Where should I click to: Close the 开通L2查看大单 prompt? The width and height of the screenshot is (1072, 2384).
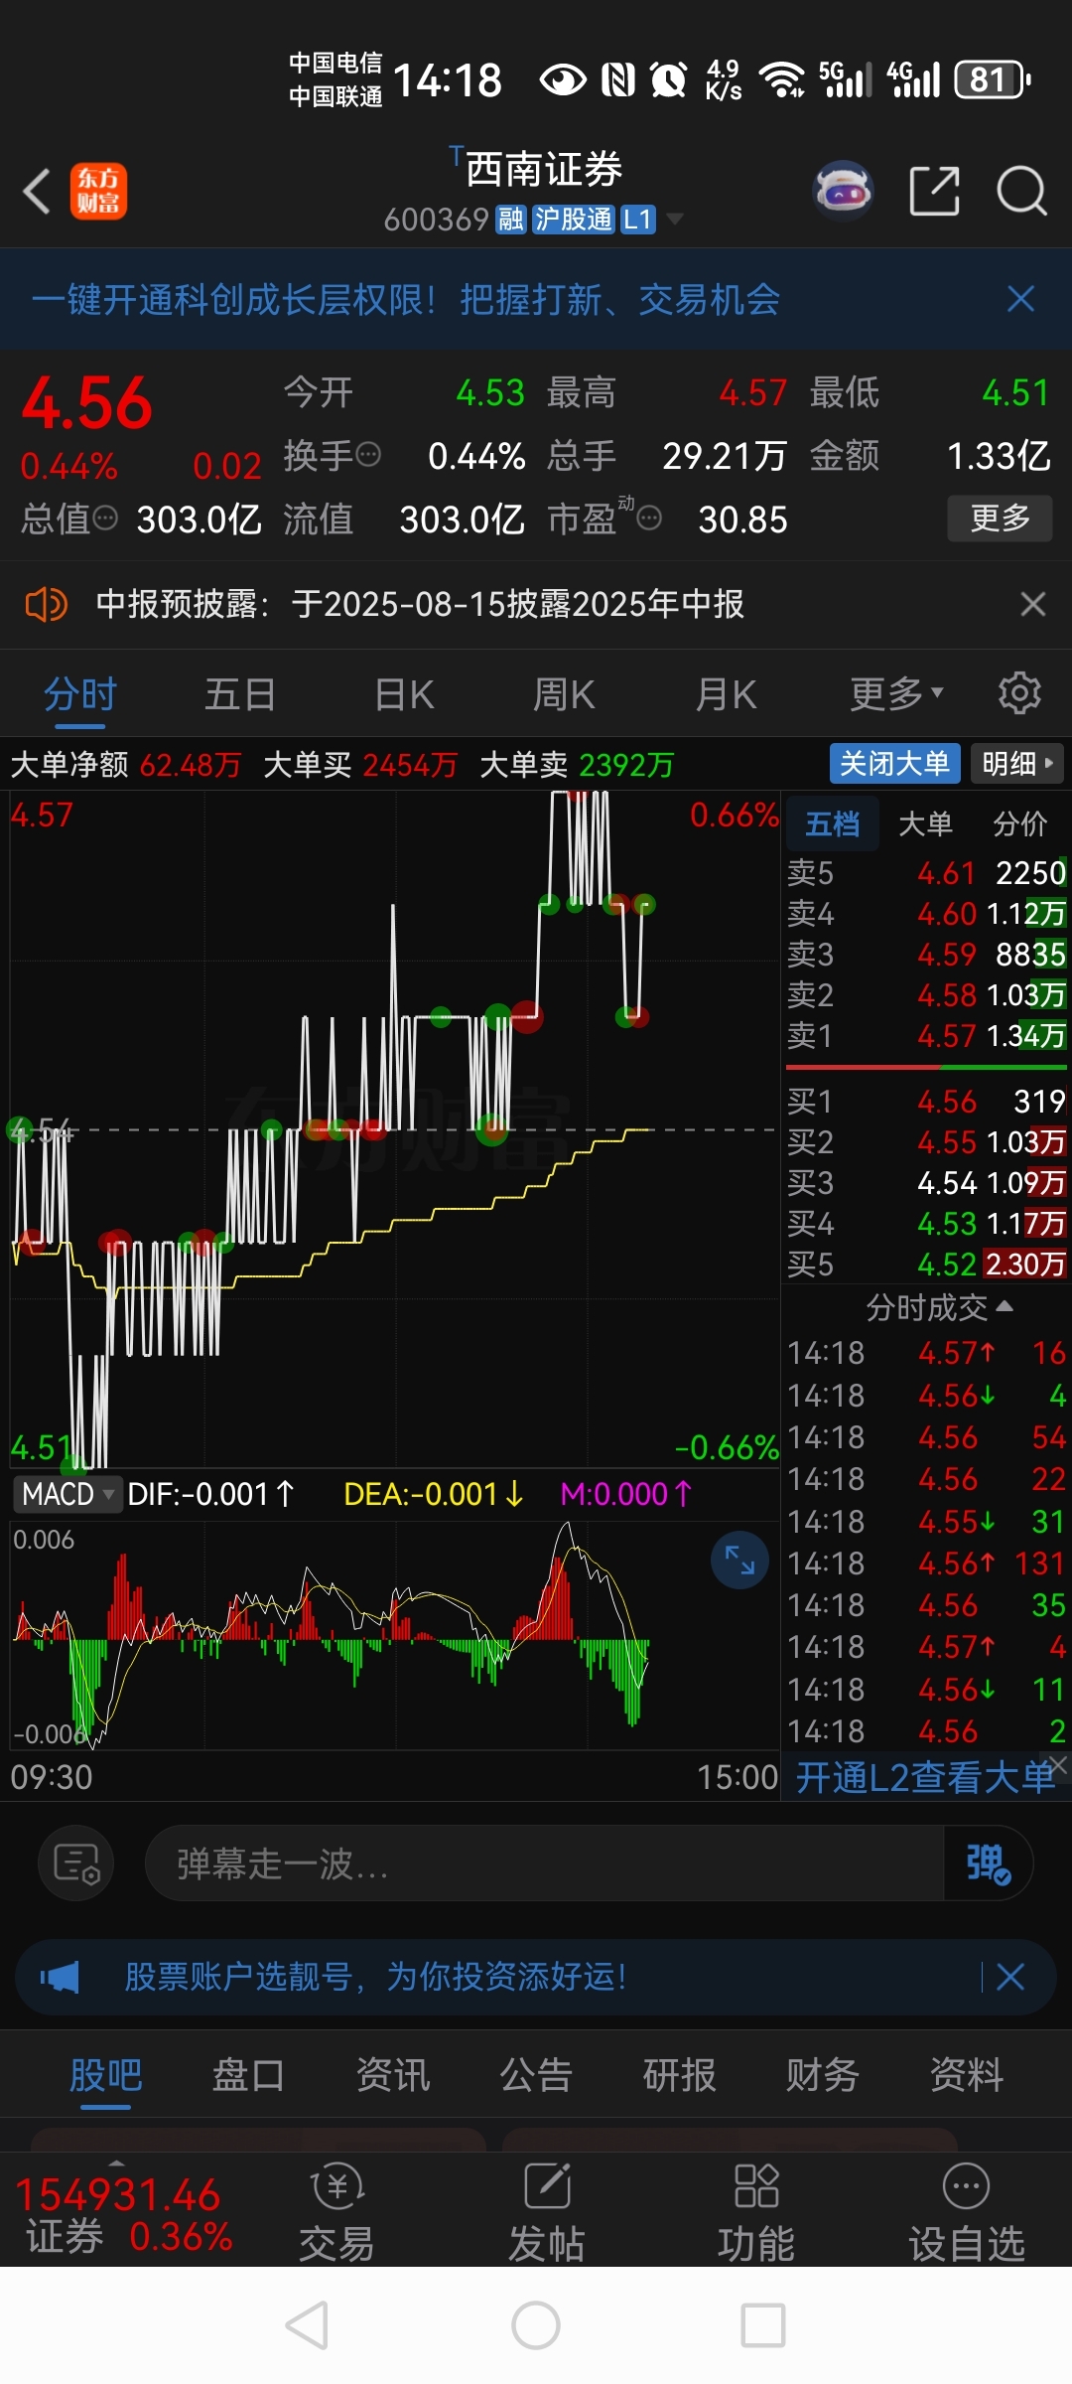click(x=1059, y=1763)
